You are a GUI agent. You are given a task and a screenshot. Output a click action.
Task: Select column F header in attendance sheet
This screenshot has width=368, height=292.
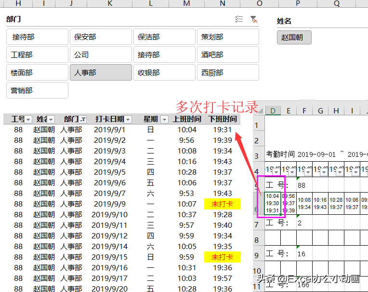[x=304, y=111]
